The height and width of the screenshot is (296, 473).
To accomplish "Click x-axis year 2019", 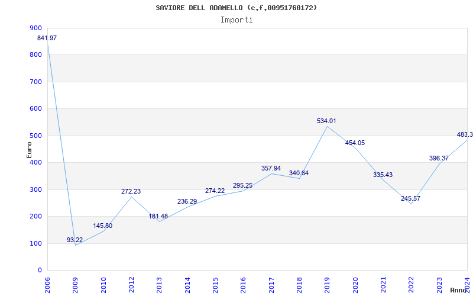I will 328,285.
